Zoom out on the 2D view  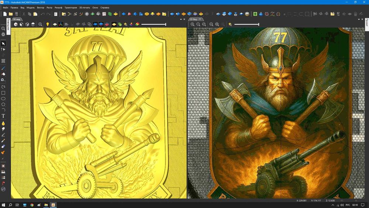coord(199,24)
